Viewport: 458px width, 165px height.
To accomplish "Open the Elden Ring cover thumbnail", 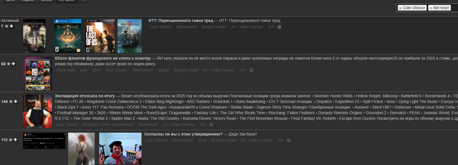I will [x=68, y=36].
